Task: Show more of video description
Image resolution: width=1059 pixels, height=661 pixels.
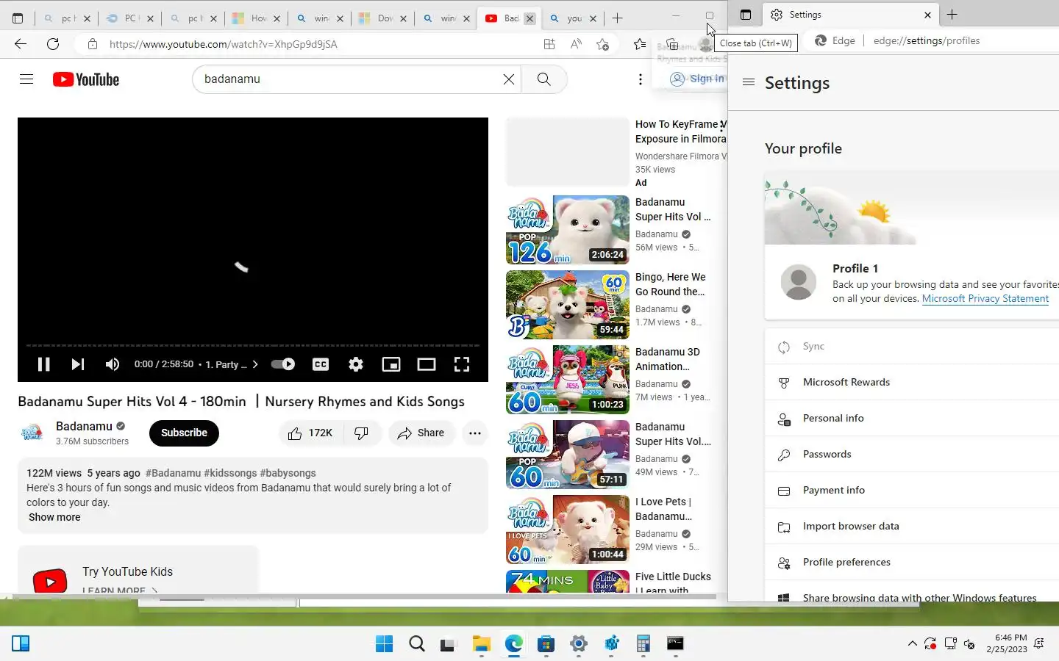Action: [54, 517]
